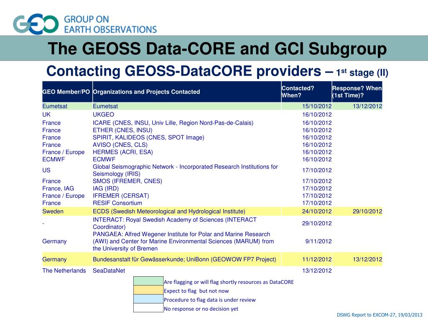This screenshot has height=321, width=428.
Task: Click the 'SeaDataNet' cell
Action: [109, 270]
